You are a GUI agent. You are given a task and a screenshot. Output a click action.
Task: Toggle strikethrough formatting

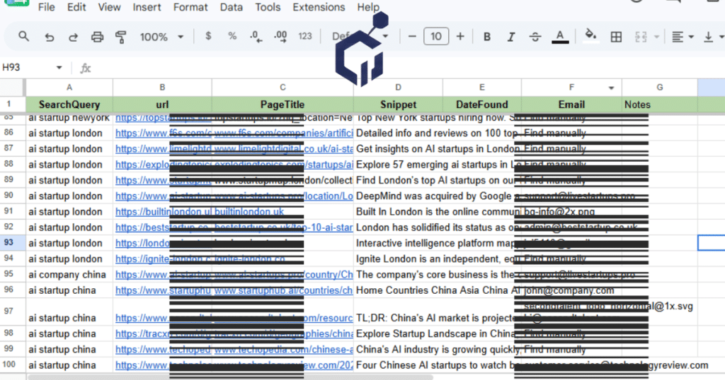[535, 37]
